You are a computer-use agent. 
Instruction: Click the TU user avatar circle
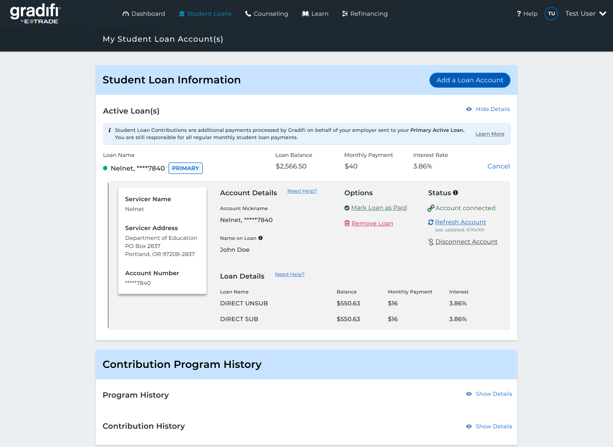pyautogui.click(x=551, y=14)
